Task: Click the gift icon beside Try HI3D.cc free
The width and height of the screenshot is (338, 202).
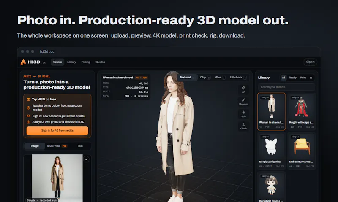Action: tap(28, 100)
